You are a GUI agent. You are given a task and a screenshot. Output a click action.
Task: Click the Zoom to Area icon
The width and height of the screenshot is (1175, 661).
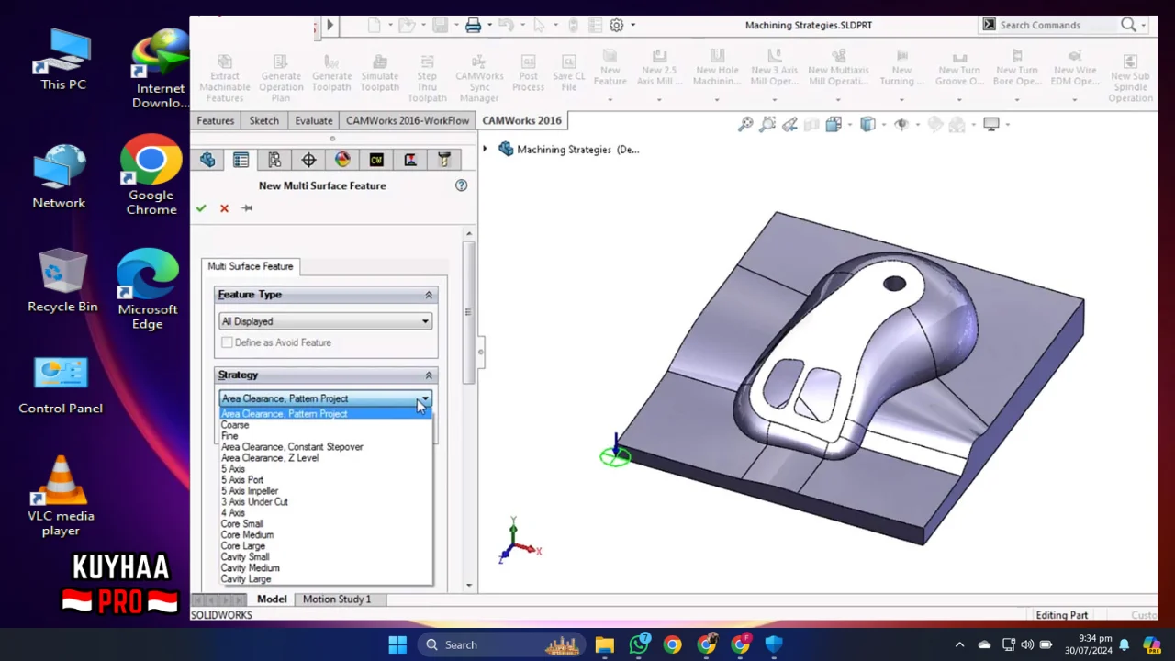point(767,124)
